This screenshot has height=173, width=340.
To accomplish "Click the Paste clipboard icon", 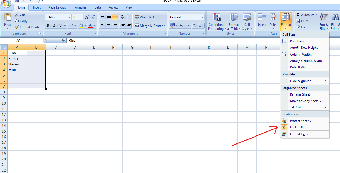I will 8,18.
